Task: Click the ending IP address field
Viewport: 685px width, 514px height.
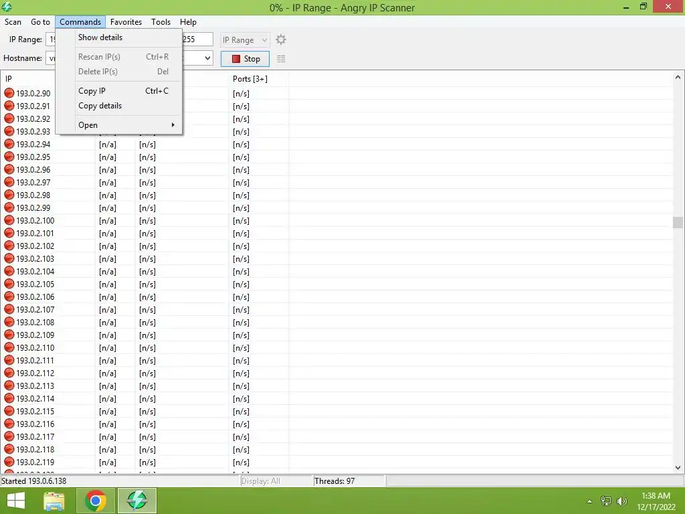Action: (x=197, y=39)
